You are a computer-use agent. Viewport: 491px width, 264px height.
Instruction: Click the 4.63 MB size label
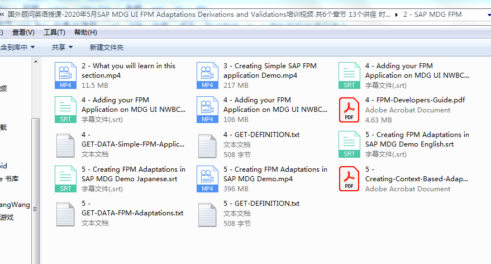[379, 120]
